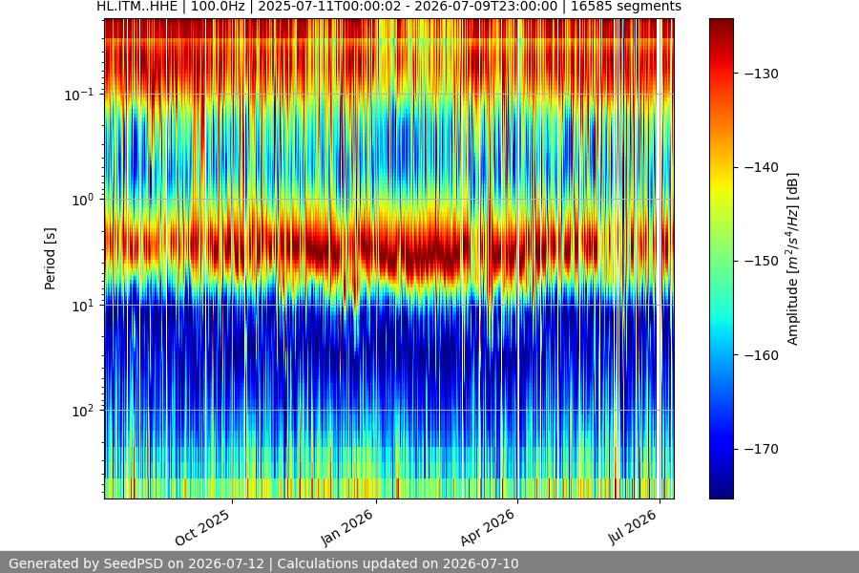Click the 10^1 period tick label

coord(82,306)
